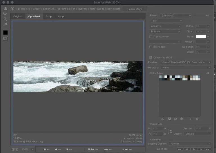Lock the selected color in table
The image size is (216, 153).
pos(181,119)
